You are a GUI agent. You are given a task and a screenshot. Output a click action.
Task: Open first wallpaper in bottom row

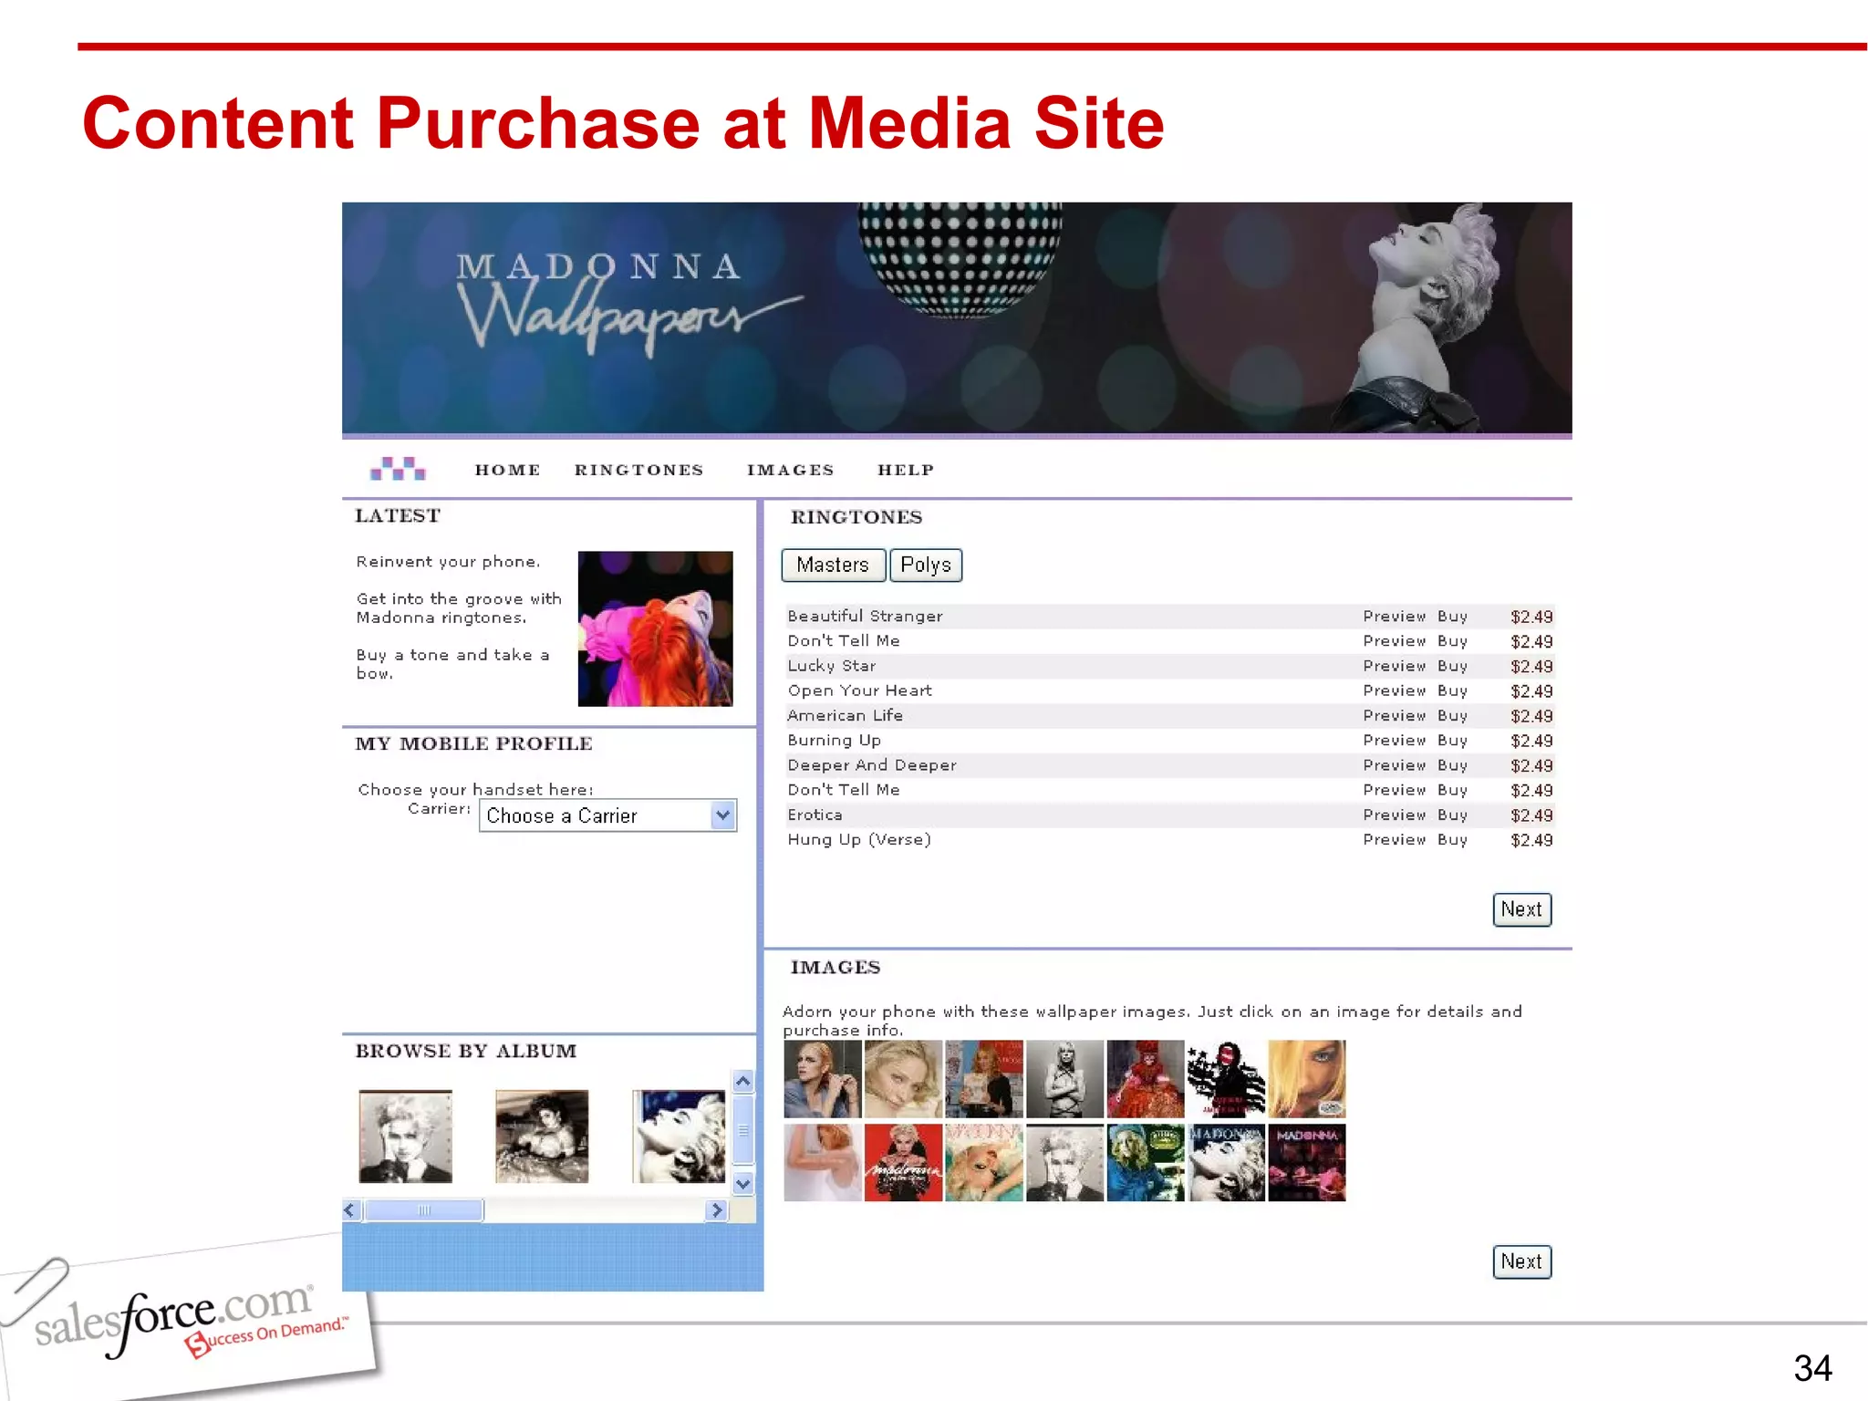pyautogui.click(x=822, y=1162)
